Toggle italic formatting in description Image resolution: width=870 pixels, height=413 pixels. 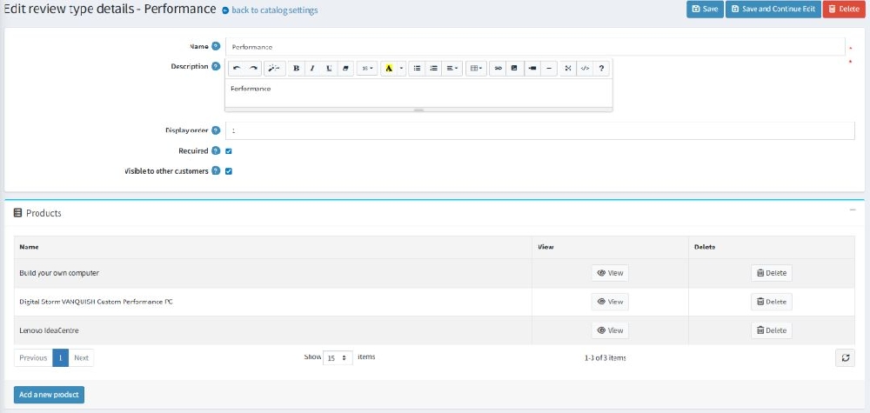click(312, 68)
